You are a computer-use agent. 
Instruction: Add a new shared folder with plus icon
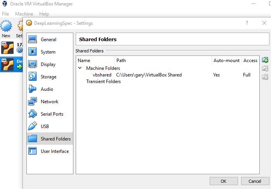[x=265, y=60]
